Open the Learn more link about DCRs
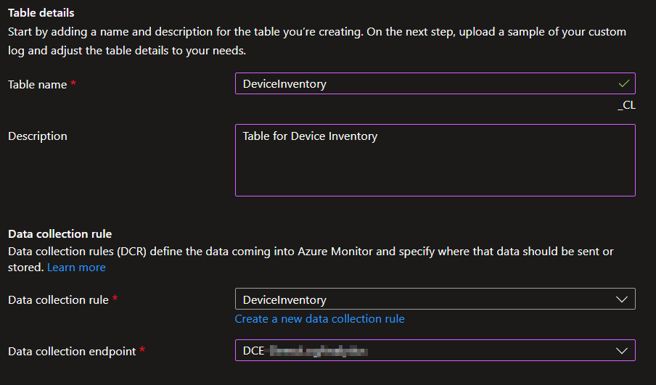656x385 pixels. [76, 268]
